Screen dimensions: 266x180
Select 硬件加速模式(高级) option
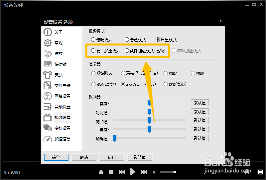tap(145, 51)
